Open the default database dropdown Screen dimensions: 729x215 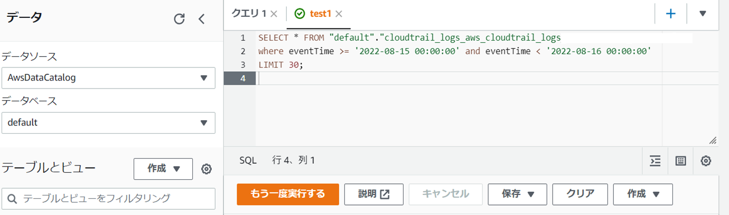(108, 123)
